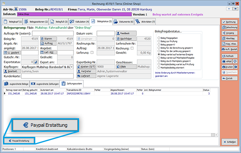Print the document with Drucken
241x153 pixels.
[x=227, y=67]
